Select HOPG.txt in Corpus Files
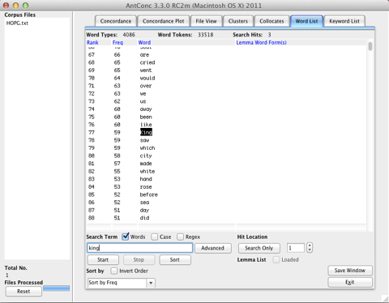 [x=17, y=23]
